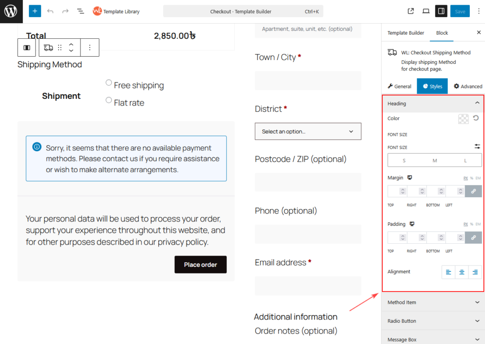Screen dimensions: 485x344
Task: Open the District select dropdown
Action: click(x=308, y=132)
